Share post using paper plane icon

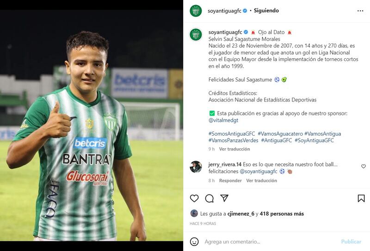[x=224, y=198]
